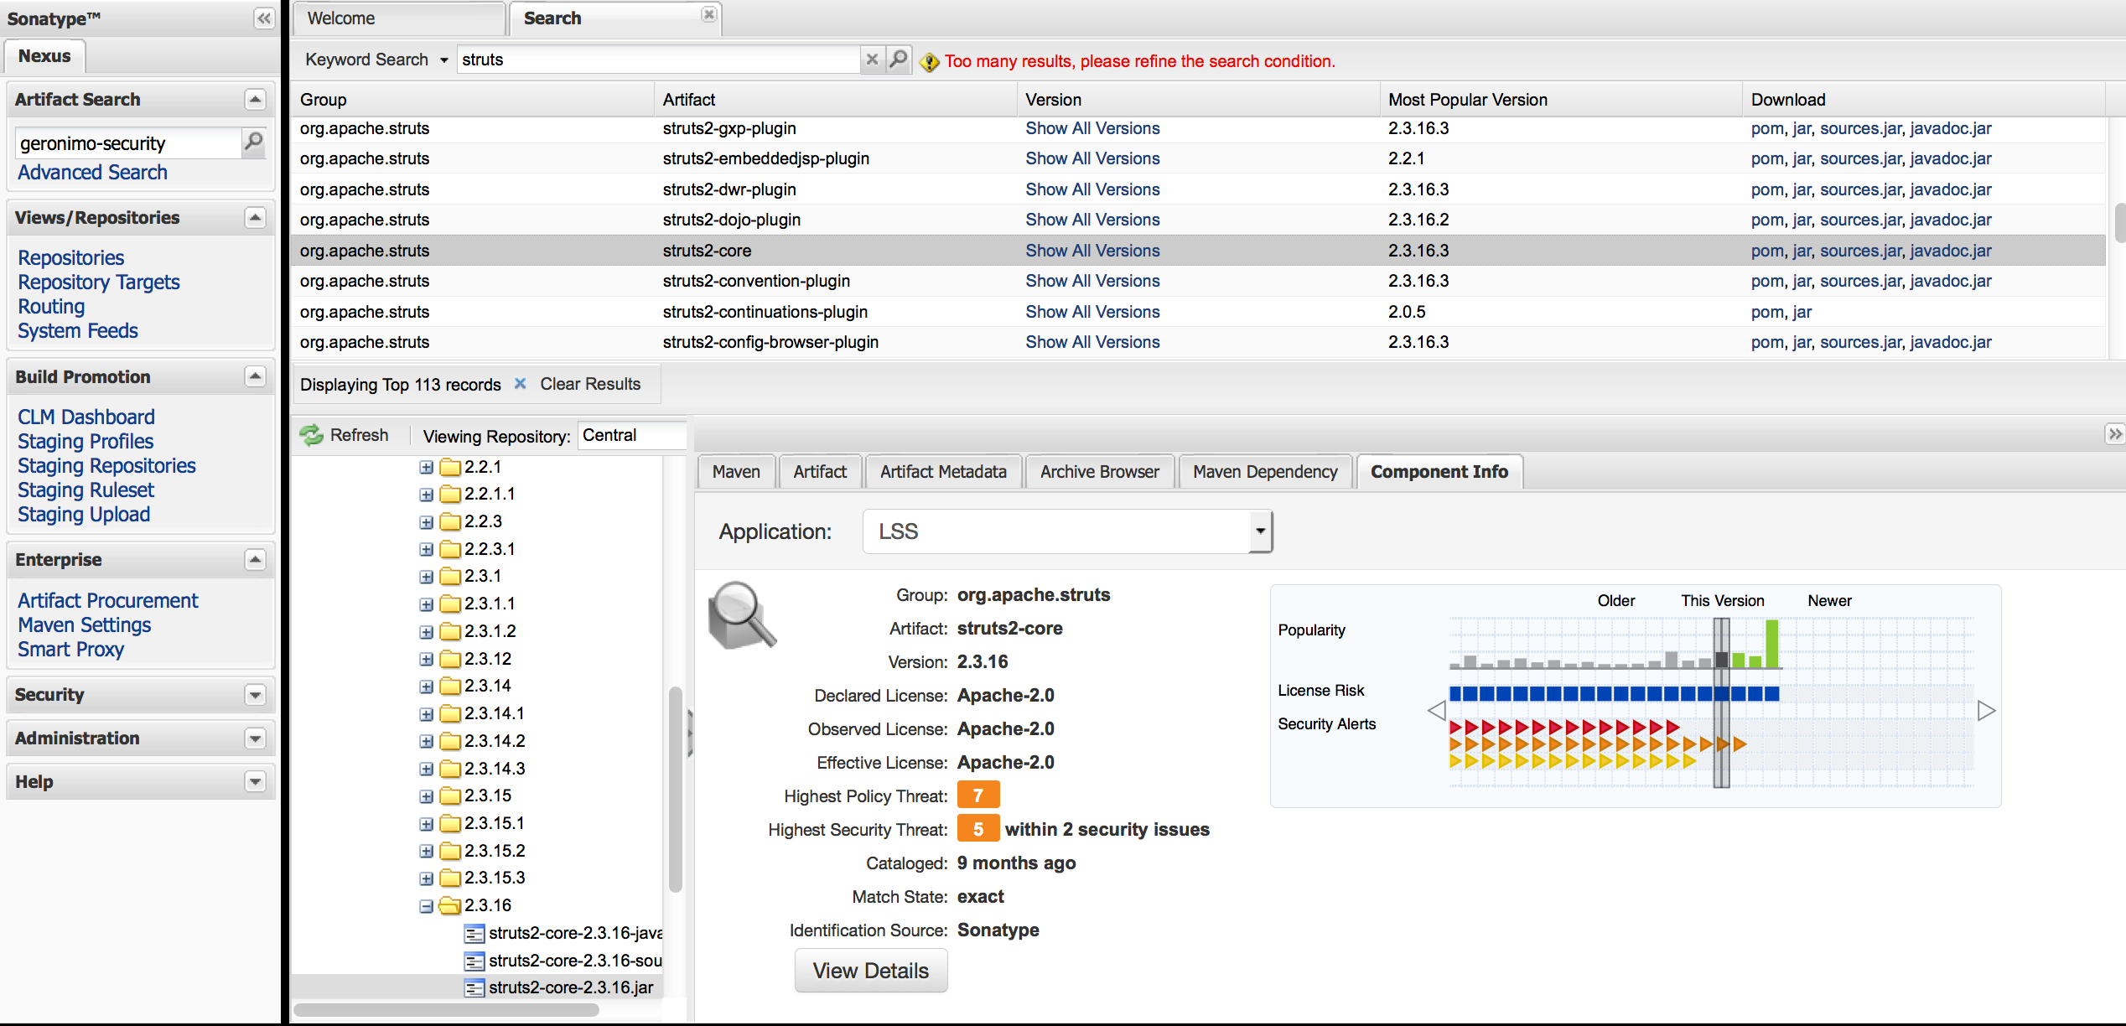2126x1026 pixels.
Task: Open the Application LSS dropdown
Action: coord(1259,531)
